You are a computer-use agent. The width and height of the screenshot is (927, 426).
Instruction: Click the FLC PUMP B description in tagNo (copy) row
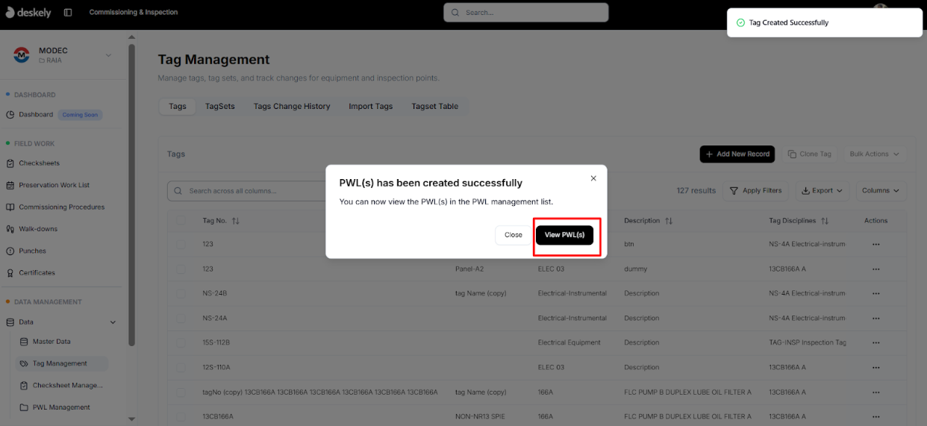point(687,392)
